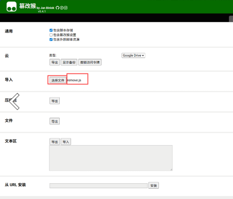Open the Google Drive cloud type dropdown
This screenshot has height=199, width=233.
[133, 55]
